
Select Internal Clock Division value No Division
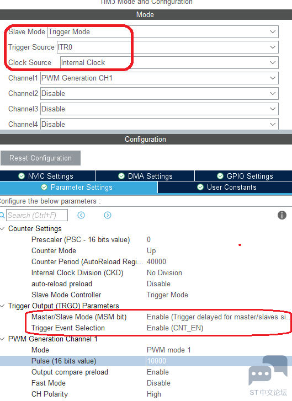coord(164,272)
